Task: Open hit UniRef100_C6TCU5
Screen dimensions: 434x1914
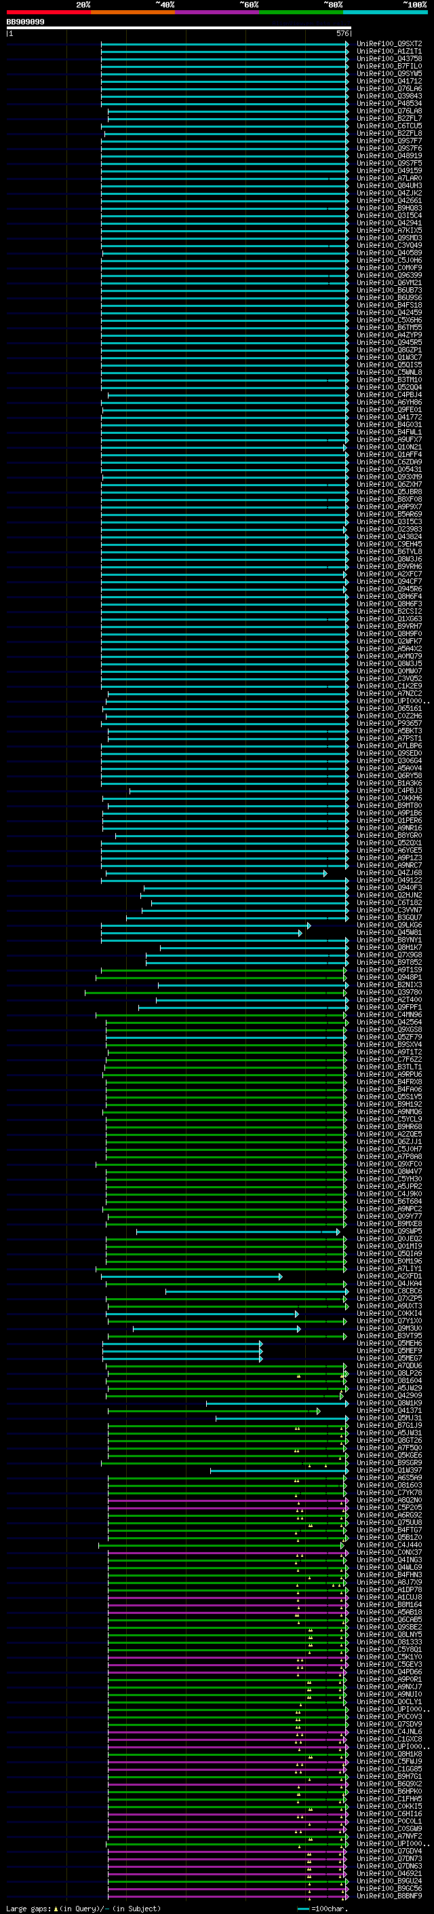Action: coord(389,126)
